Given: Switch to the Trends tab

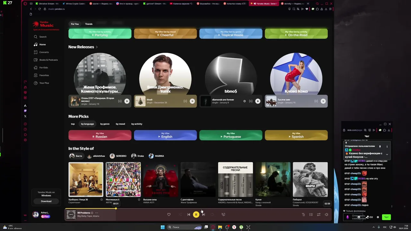Looking at the screenshot, I should pos(89,24).
